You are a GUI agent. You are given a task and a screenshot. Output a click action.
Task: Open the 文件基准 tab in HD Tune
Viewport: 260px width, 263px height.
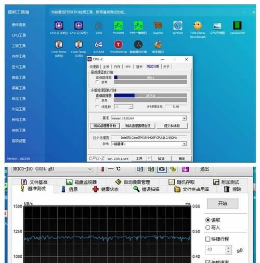[x=34, y=182]
